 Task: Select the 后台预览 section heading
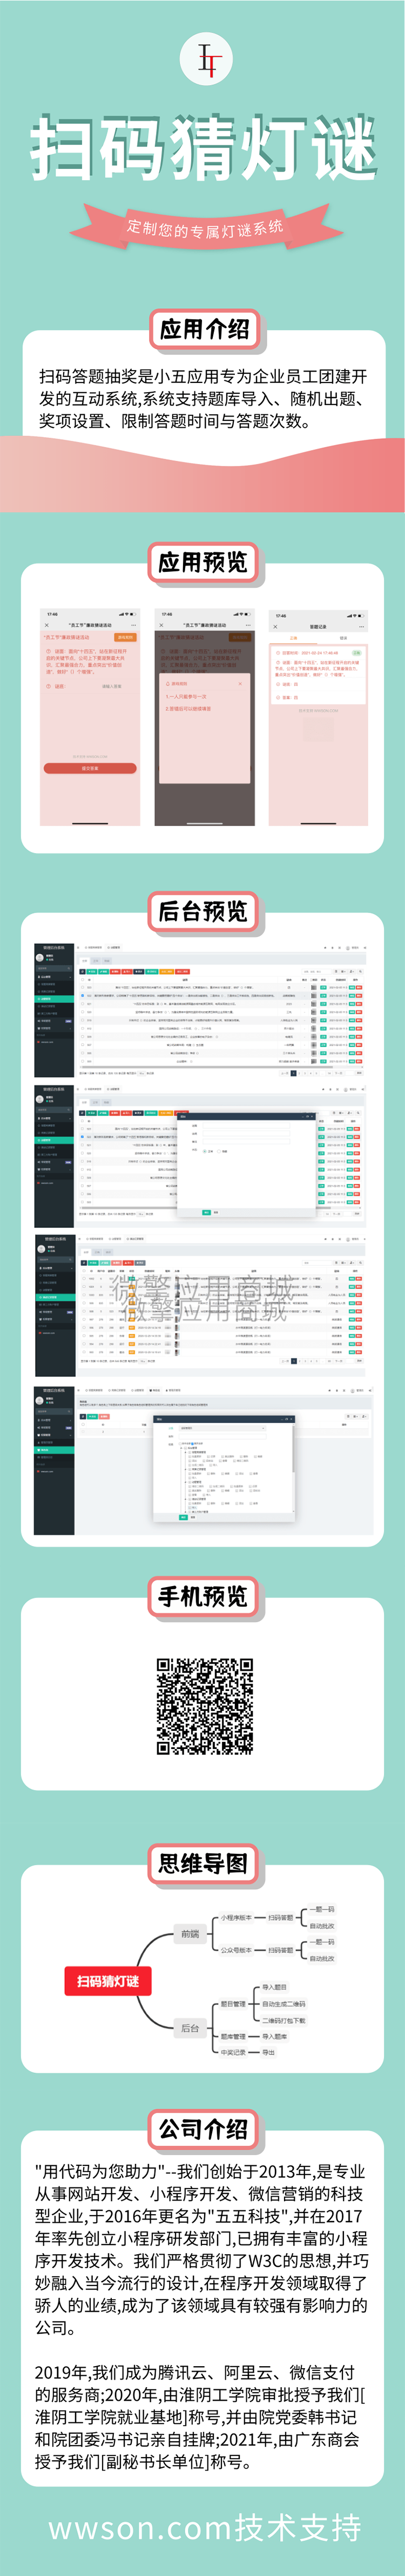click(x=202, y=911)
